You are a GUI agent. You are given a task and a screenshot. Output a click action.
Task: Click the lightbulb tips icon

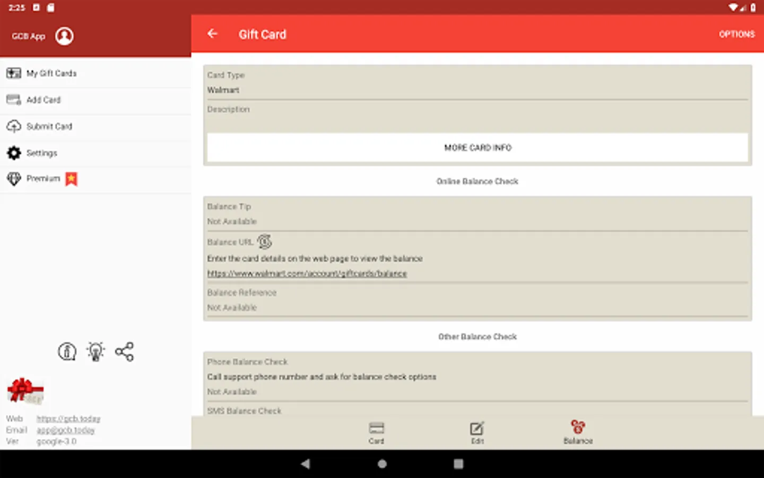click(x=95, y=352)
